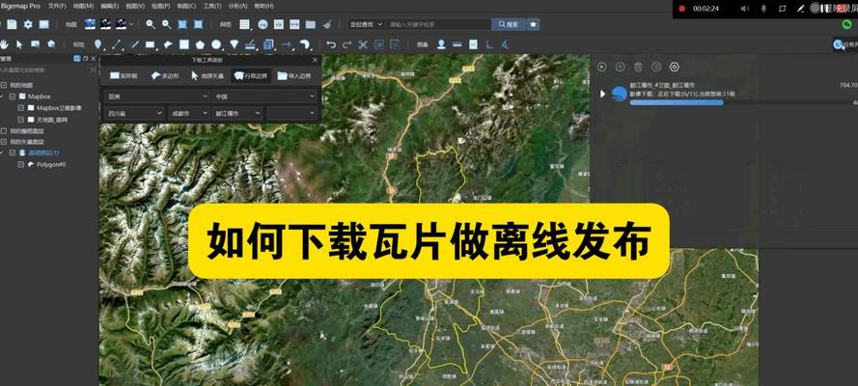
Task: Select the 选择矢量 download option
Action: 208,76
